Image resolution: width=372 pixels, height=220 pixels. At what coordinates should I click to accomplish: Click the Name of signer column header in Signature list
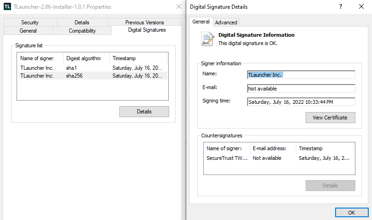(40, 58)
